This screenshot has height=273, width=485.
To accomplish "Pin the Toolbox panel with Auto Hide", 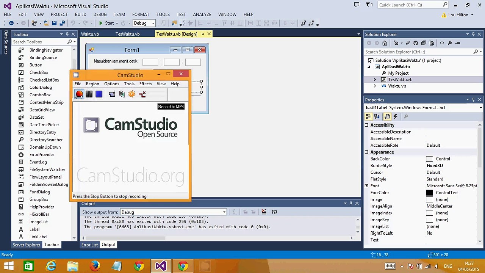I will click(x=67, y=34).
